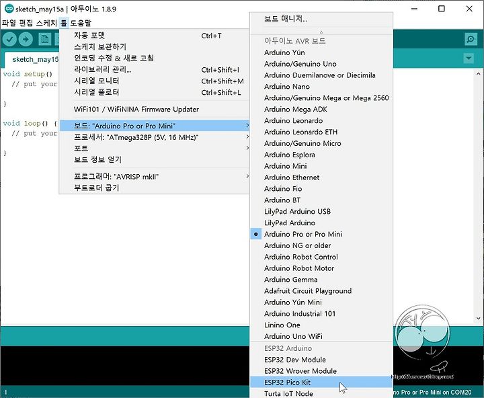This screenshot has height=398, width=484.
Task: Open the 도움말 menu
Action: (x=81, y=23)
